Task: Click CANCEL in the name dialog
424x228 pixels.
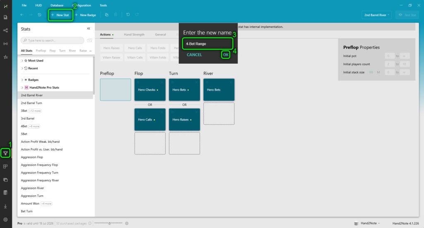Action: (x=194, y=55)
